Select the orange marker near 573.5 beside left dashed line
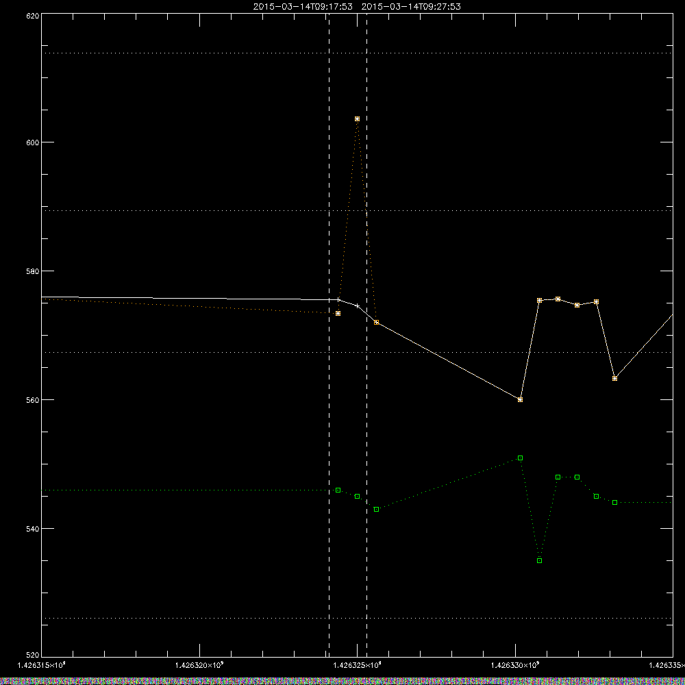The width and height of the screenshot is (685, 685). [x=338, y=313]
